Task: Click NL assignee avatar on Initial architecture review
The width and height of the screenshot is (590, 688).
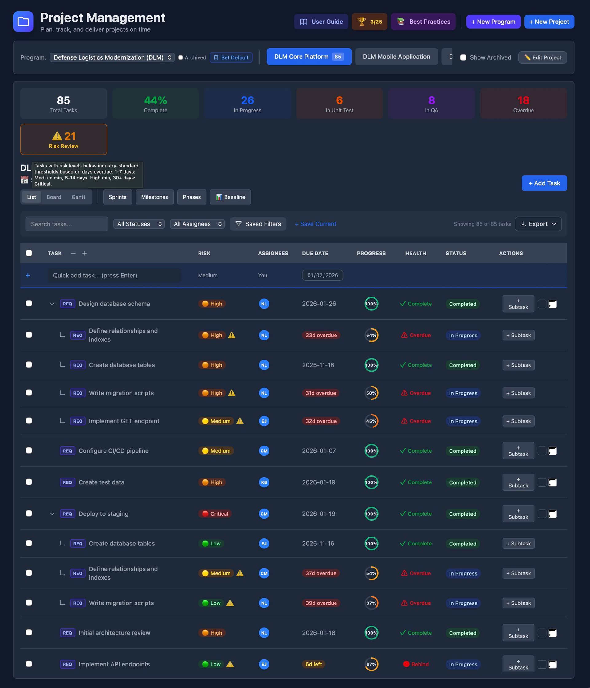Action: click(264, 633)
